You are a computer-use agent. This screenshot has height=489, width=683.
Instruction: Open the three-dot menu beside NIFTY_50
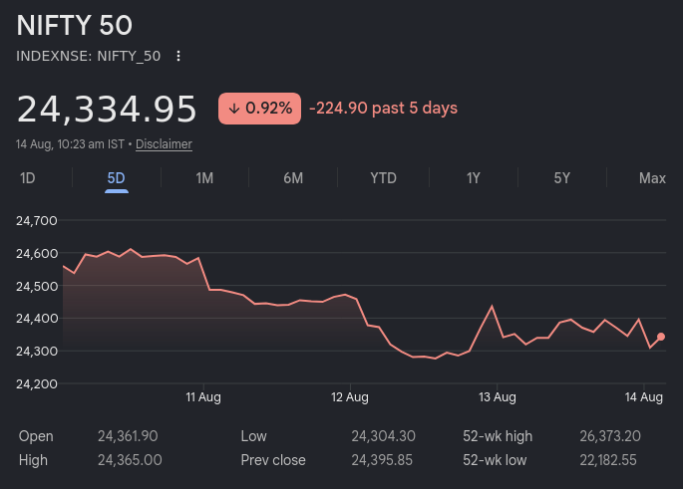(x=178, y=56)
